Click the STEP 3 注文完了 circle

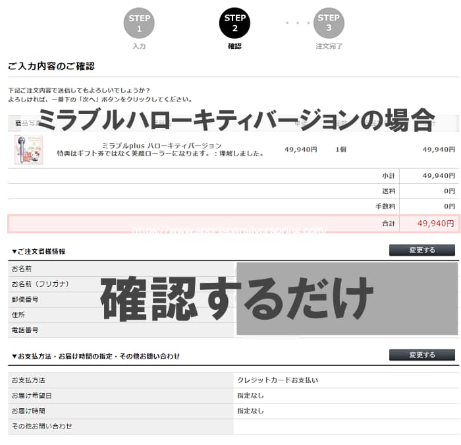[x=329, y=23]
